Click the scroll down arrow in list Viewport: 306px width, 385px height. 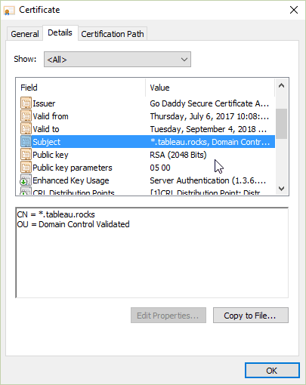(x=282, y=188)
